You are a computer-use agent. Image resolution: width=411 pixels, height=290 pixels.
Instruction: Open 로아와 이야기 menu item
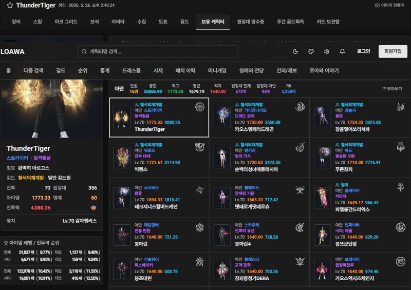click(x=324, y=70)
